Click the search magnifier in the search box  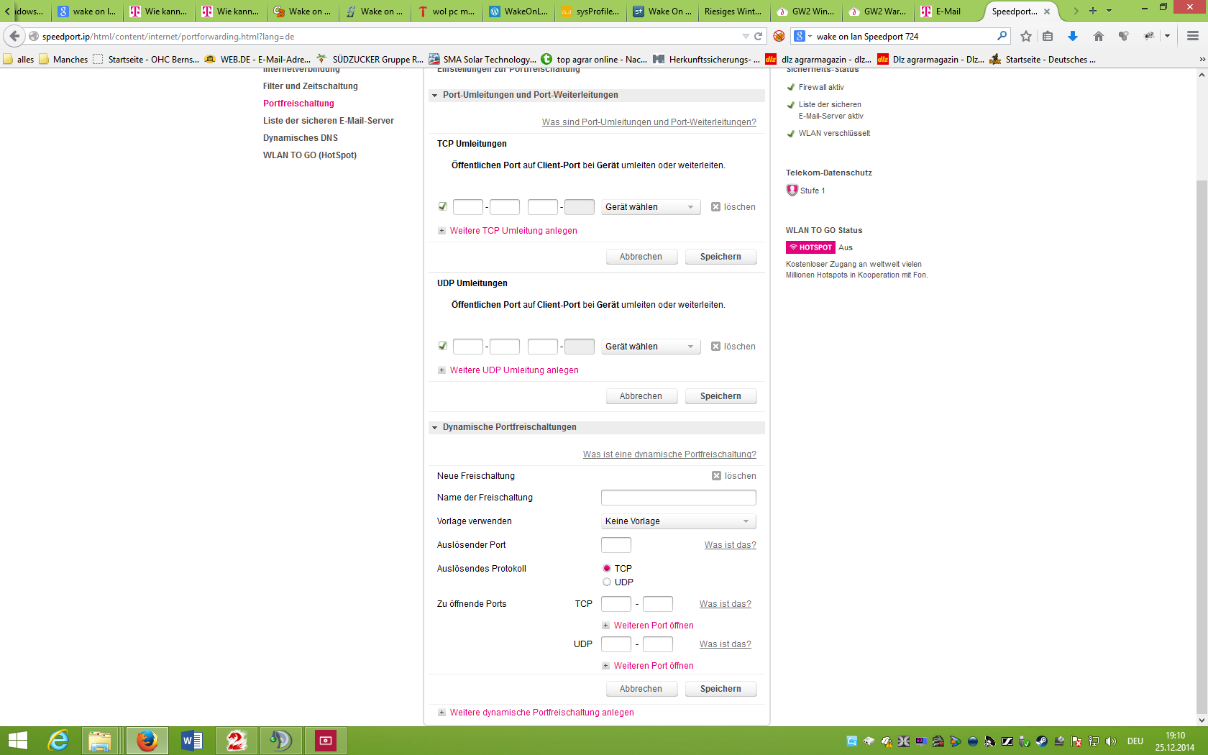tap(1002, 36)
